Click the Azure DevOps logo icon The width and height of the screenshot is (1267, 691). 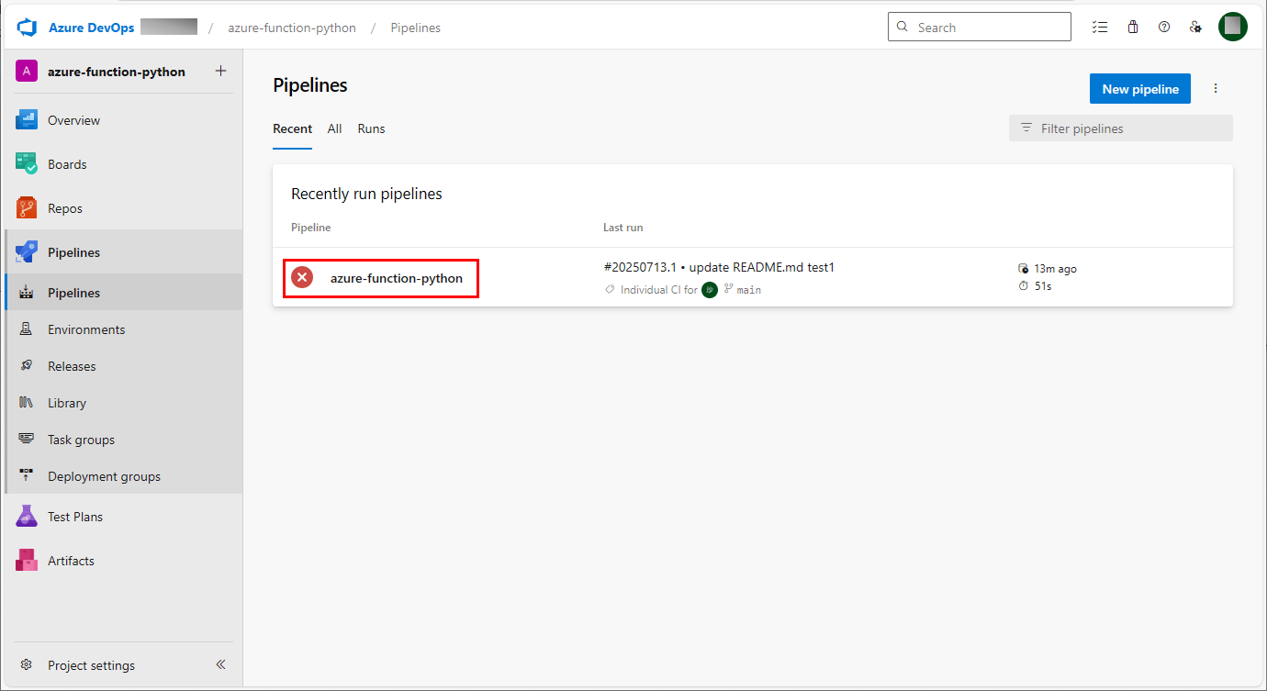pos(26,28)
